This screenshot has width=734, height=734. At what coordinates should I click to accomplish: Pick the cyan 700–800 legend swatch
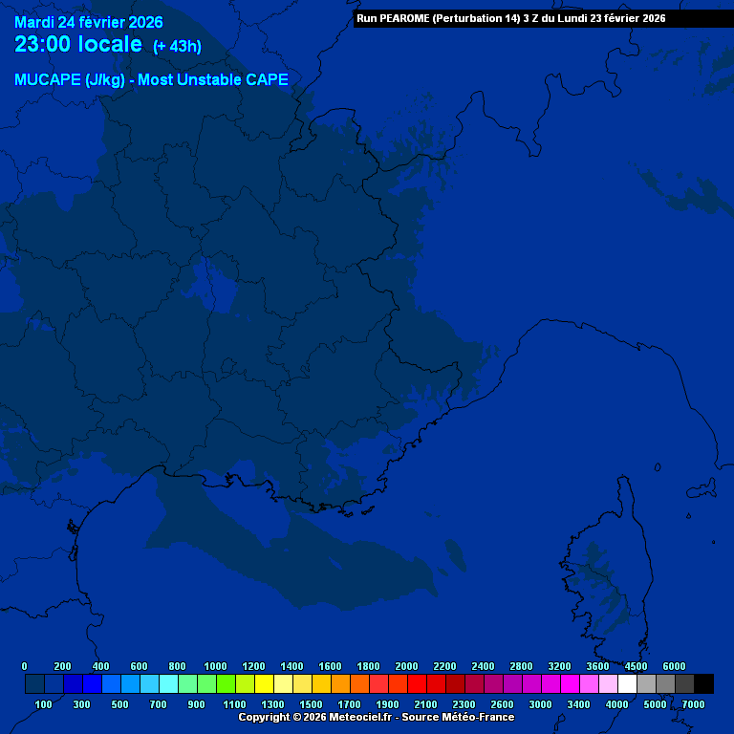click(x=168, y=683)
